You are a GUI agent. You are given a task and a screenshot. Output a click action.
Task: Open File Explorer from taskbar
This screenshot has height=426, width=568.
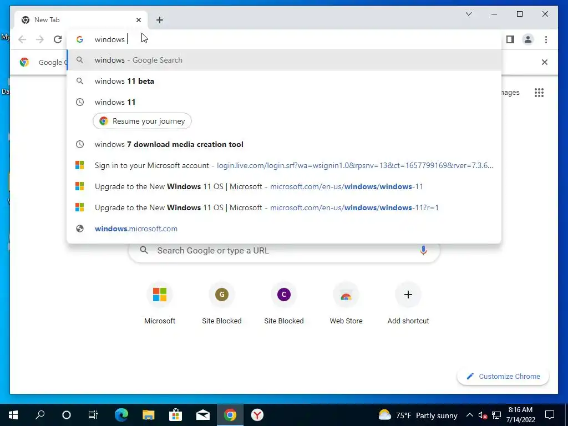[x=148, y=415]
